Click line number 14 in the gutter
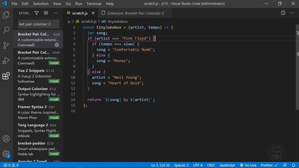 pyautogui.click(x=73, y=99)
